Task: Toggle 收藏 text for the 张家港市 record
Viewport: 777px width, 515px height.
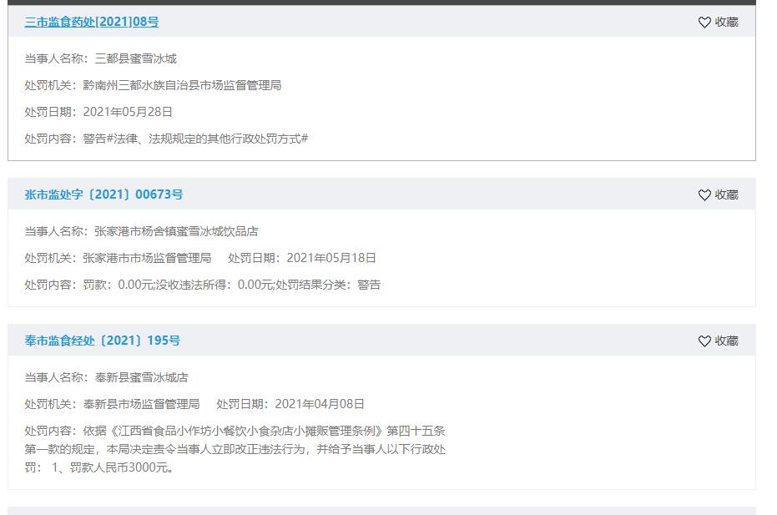Action: pyautogui.click(x=726, y=194)
